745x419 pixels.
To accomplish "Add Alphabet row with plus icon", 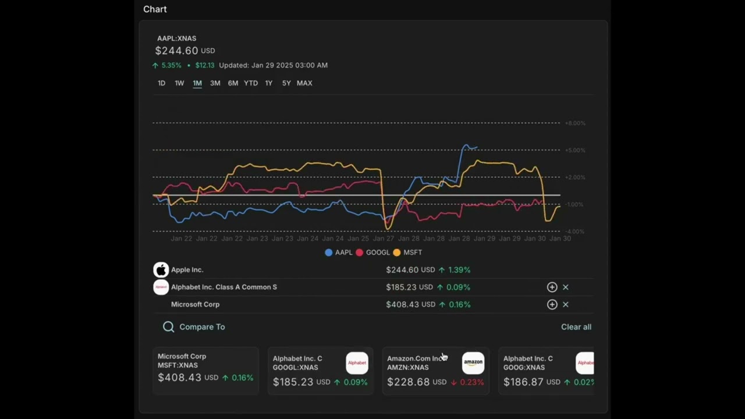I will [552, 287].
